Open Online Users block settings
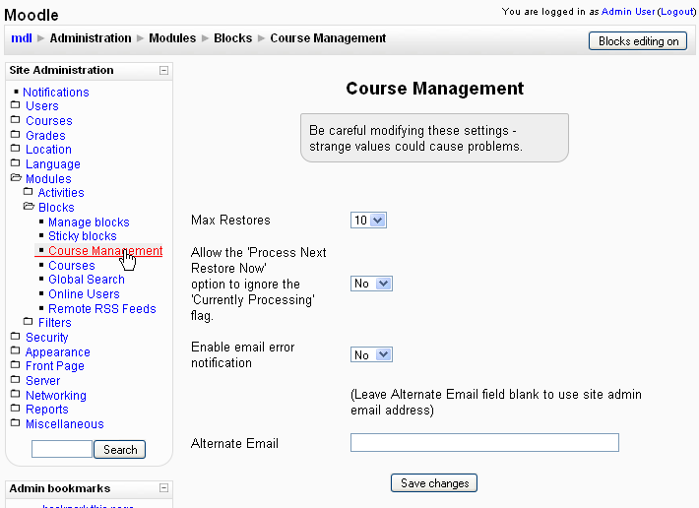 click(84, 294)
